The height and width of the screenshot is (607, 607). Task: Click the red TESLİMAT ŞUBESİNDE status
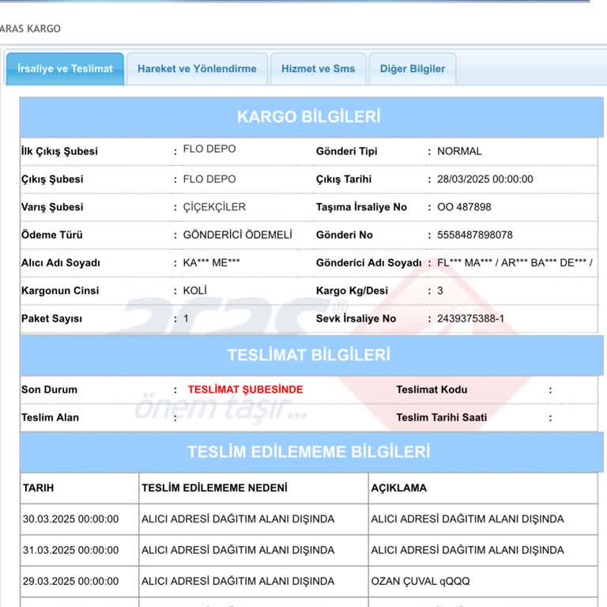246,390
